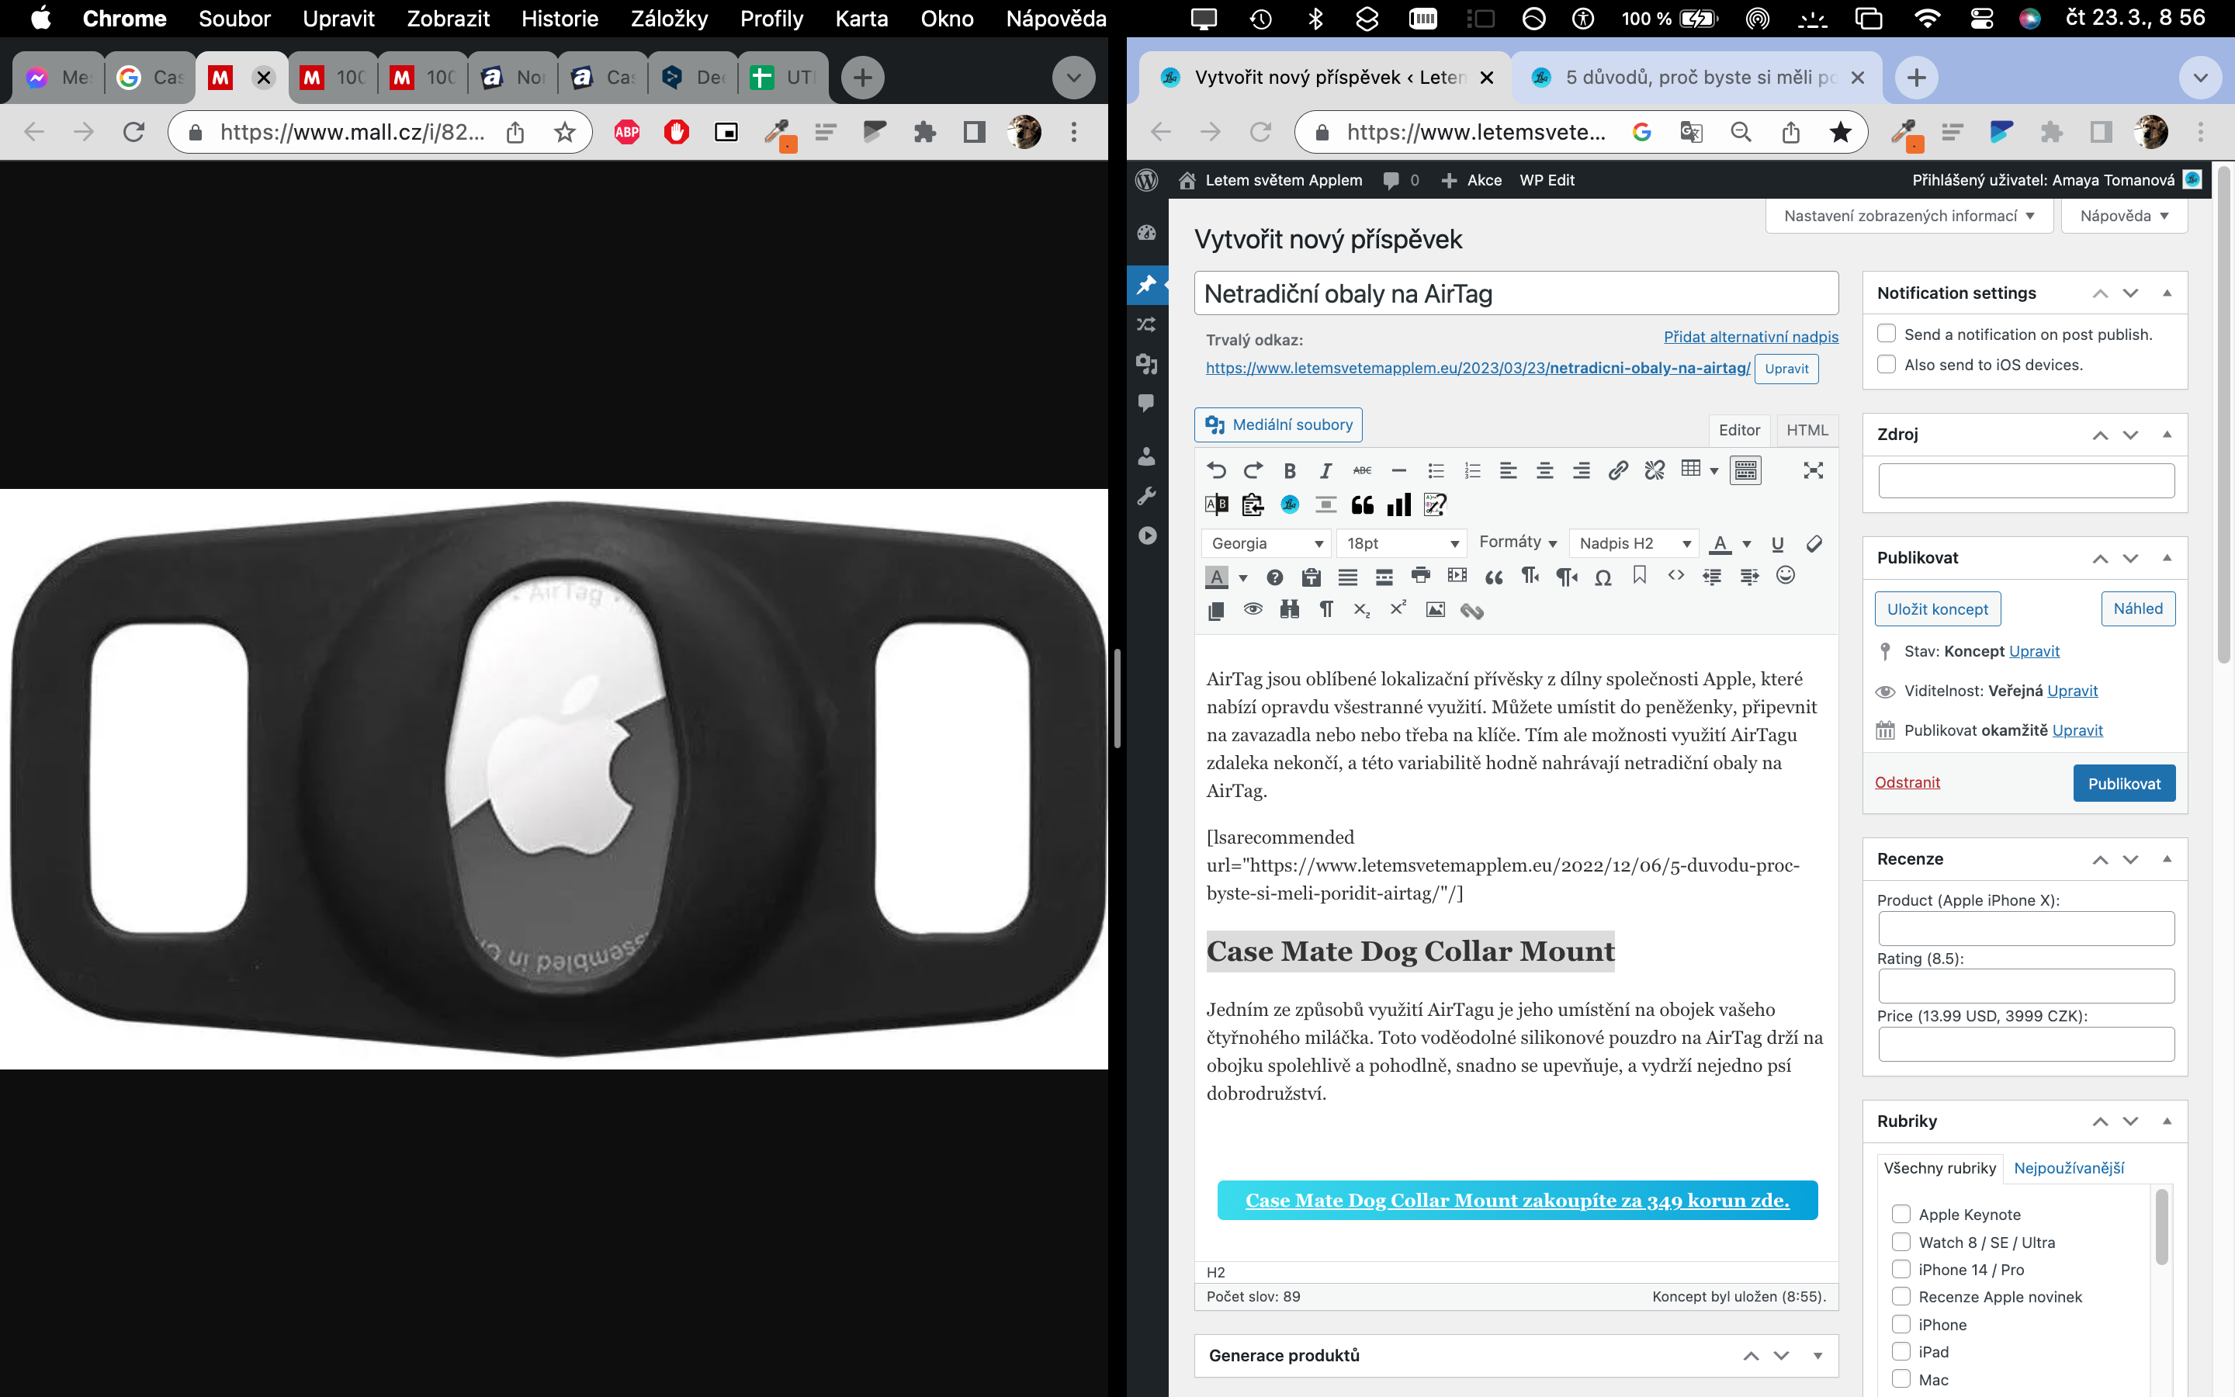
Task: Open the Nadpis H2 heading dropdown
Action: coord(1634,543)
